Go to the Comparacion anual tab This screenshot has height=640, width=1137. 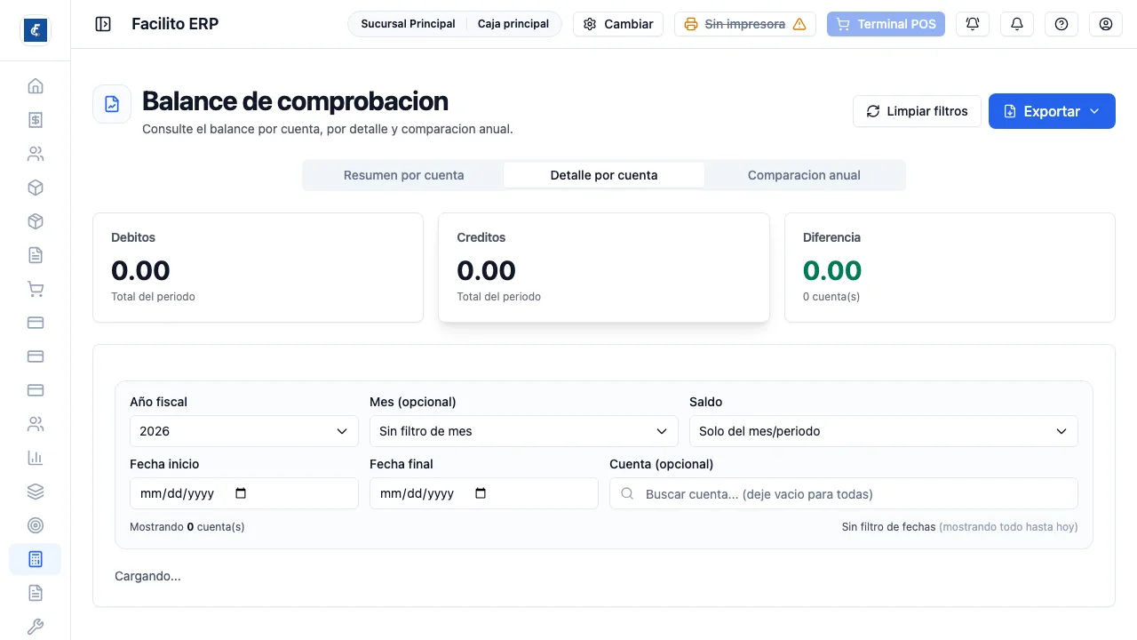click(x=804, y=175)
